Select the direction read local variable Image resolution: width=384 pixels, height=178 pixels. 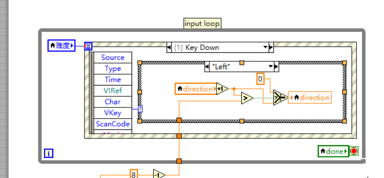(196, 89)
